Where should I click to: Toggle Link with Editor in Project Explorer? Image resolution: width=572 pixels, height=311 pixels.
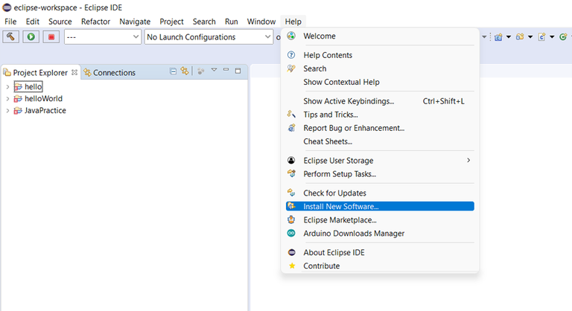[185, 71]
